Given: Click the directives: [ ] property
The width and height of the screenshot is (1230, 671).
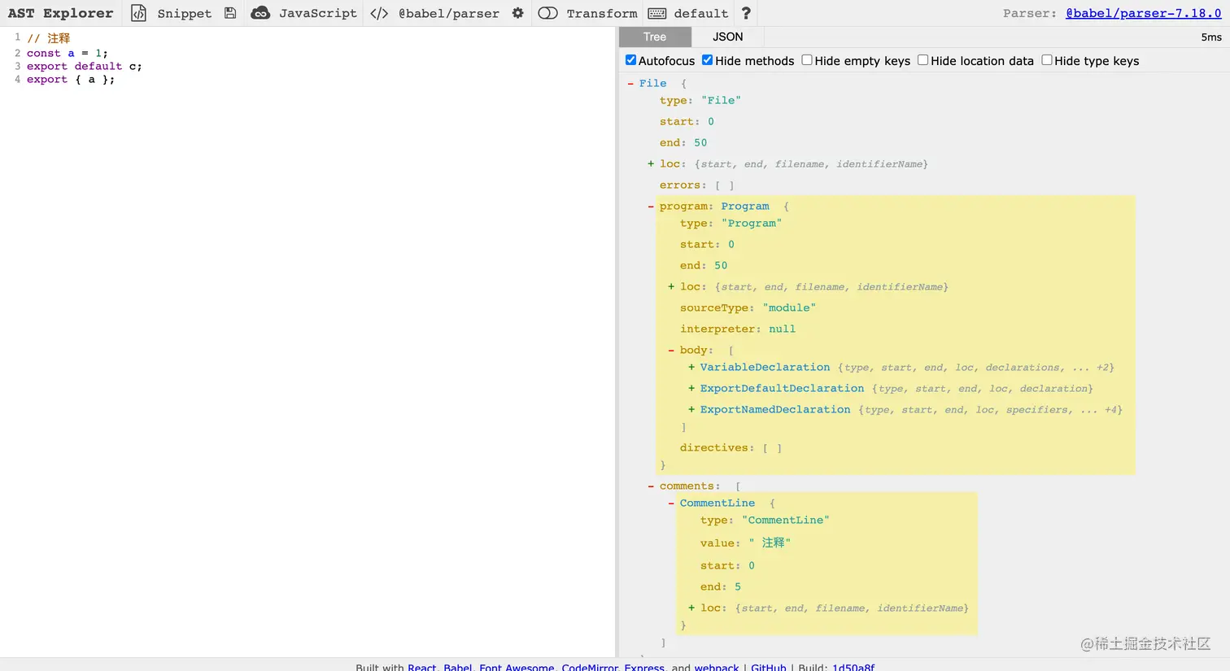Looking at the screenshot, I should click(731, 447).
